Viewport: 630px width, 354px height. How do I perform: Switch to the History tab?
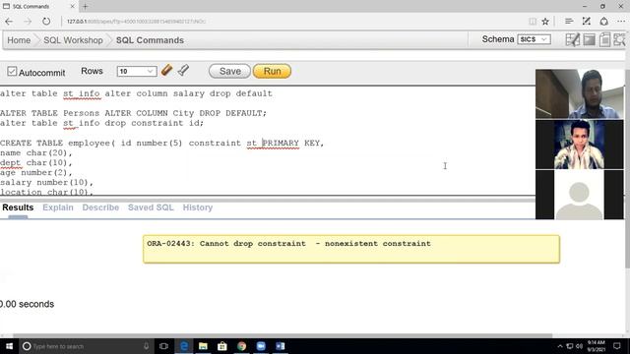(x=198, y=207)
